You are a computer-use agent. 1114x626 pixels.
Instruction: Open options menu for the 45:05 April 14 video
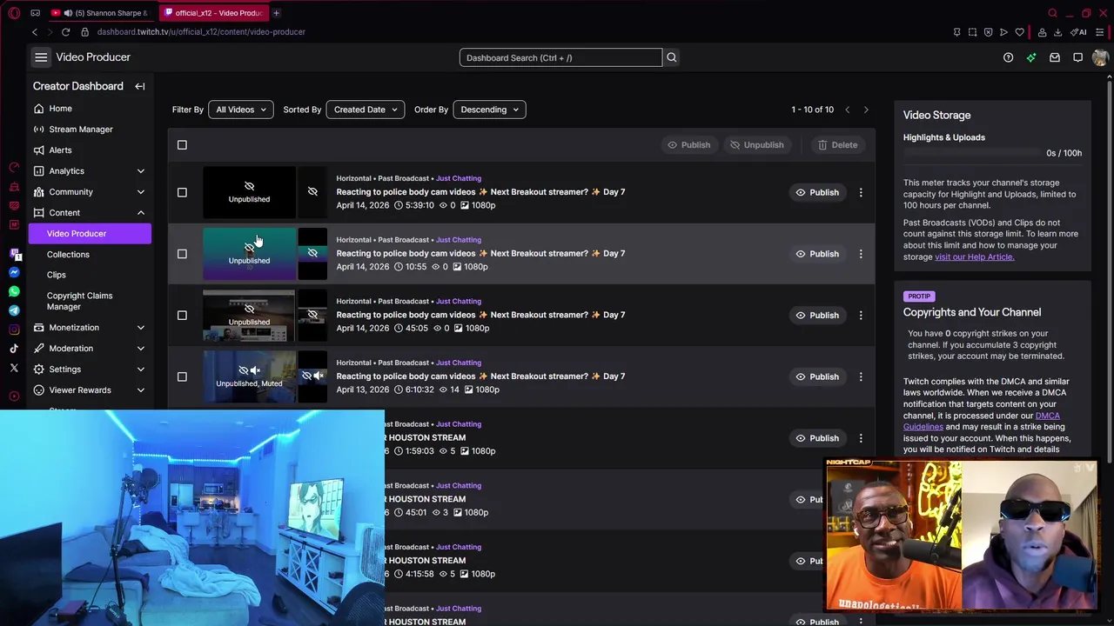click(x=861, y=315)
